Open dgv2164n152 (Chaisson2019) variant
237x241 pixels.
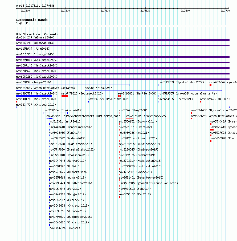[x=139, y=144]
